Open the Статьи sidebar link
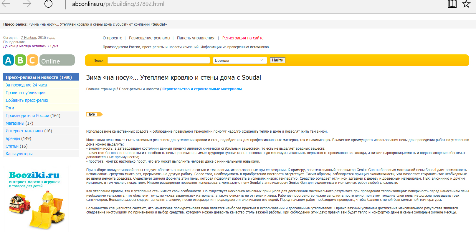Screen dimensions: 476x232 coord(12,146)
